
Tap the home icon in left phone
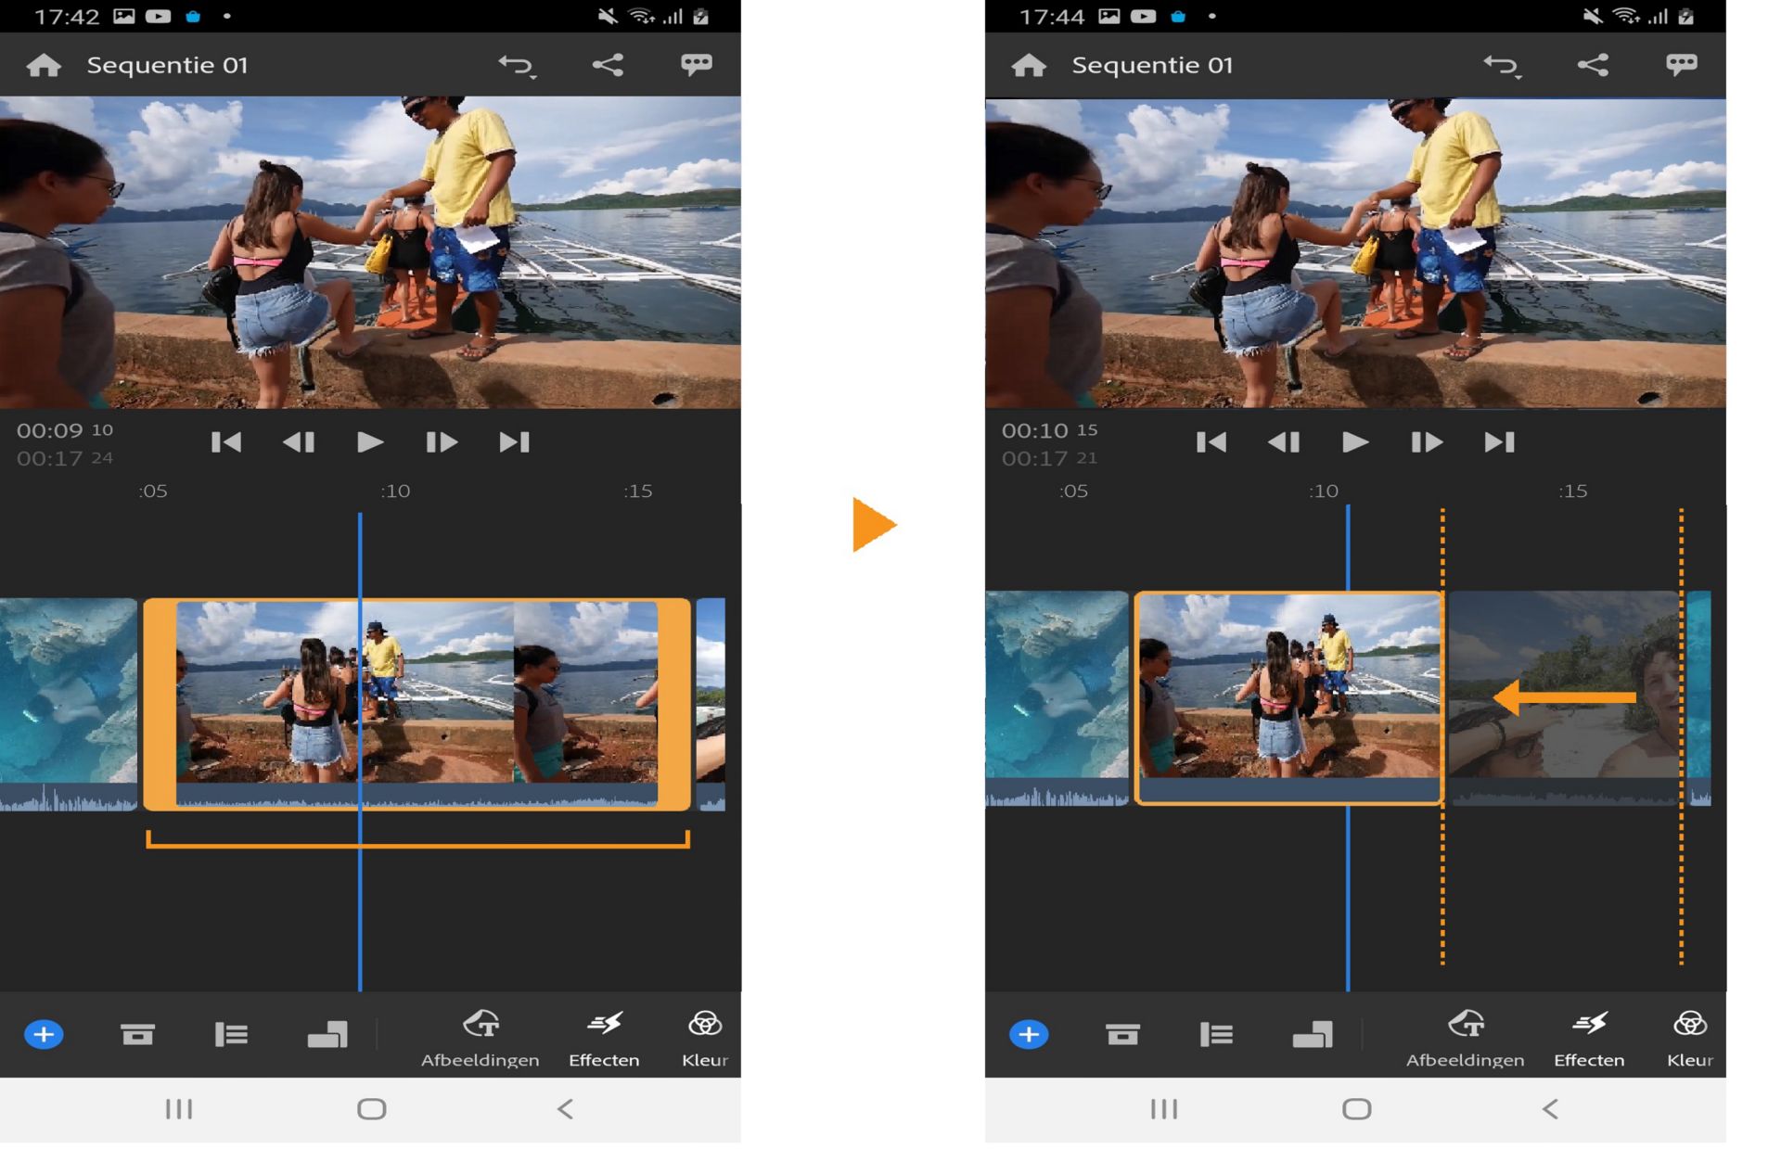(44, 65)
